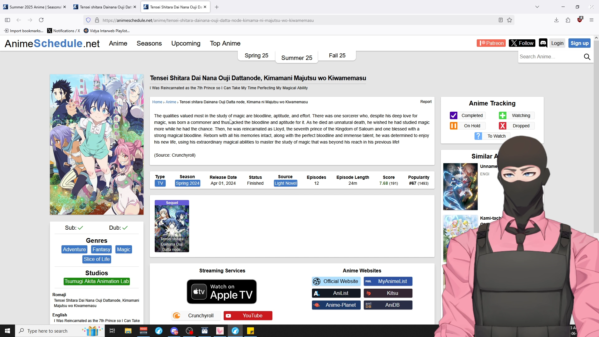Open the Spring 2024 season tag
Viewport: 599px width, 337px height.
tap(187, 183)
